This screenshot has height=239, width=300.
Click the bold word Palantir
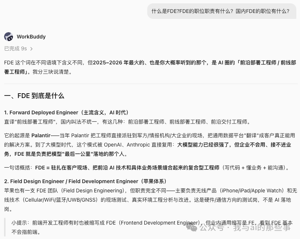41,135
